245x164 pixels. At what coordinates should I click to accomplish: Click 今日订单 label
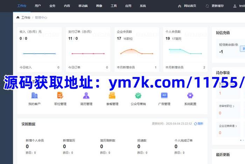74,67
